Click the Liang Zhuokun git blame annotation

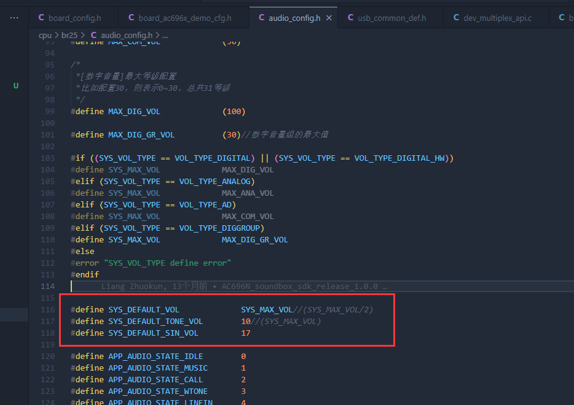[x=244, y=286]
